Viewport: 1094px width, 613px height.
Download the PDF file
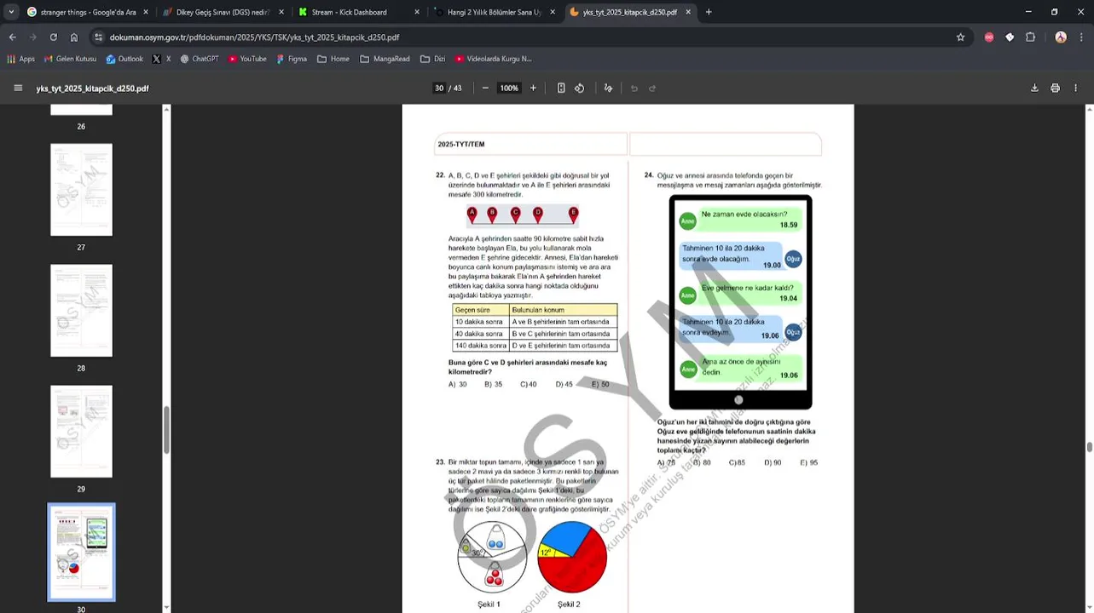tap(1034, 88)
